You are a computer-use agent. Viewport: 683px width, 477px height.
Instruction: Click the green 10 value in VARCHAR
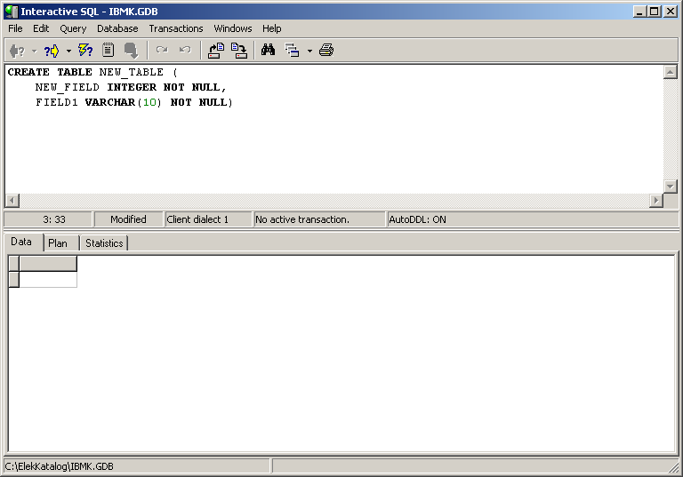(x=149, y=102)
